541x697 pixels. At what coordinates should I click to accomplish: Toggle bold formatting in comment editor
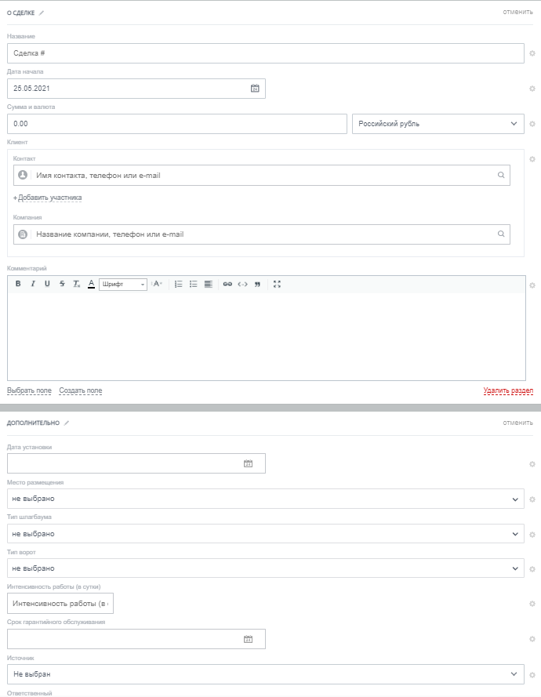18,284
